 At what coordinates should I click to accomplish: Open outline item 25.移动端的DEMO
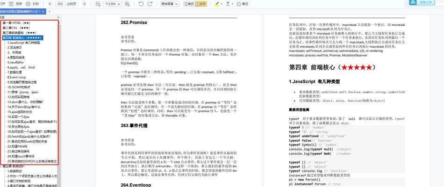coord(32,161)
